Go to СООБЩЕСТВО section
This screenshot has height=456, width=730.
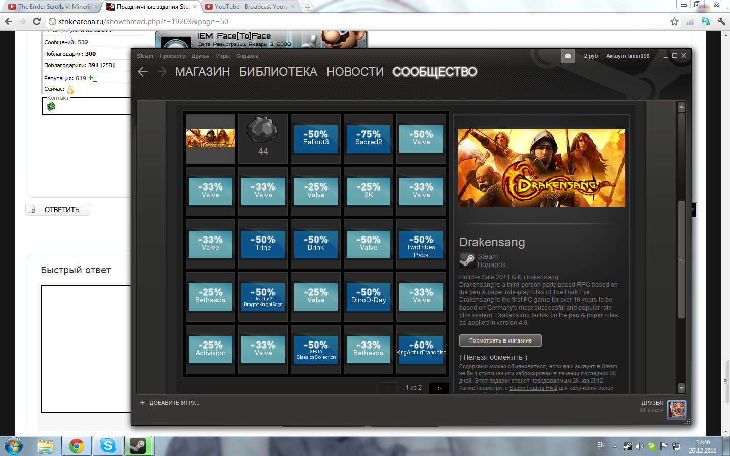435,72
